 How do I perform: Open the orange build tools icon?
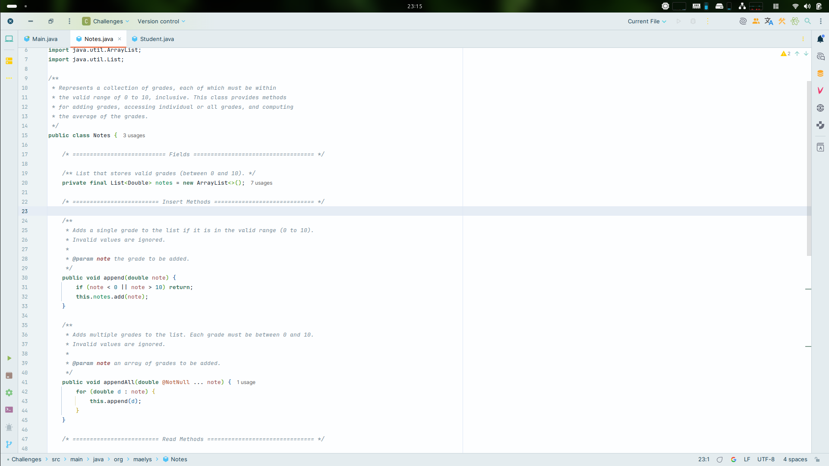(782, 21)
